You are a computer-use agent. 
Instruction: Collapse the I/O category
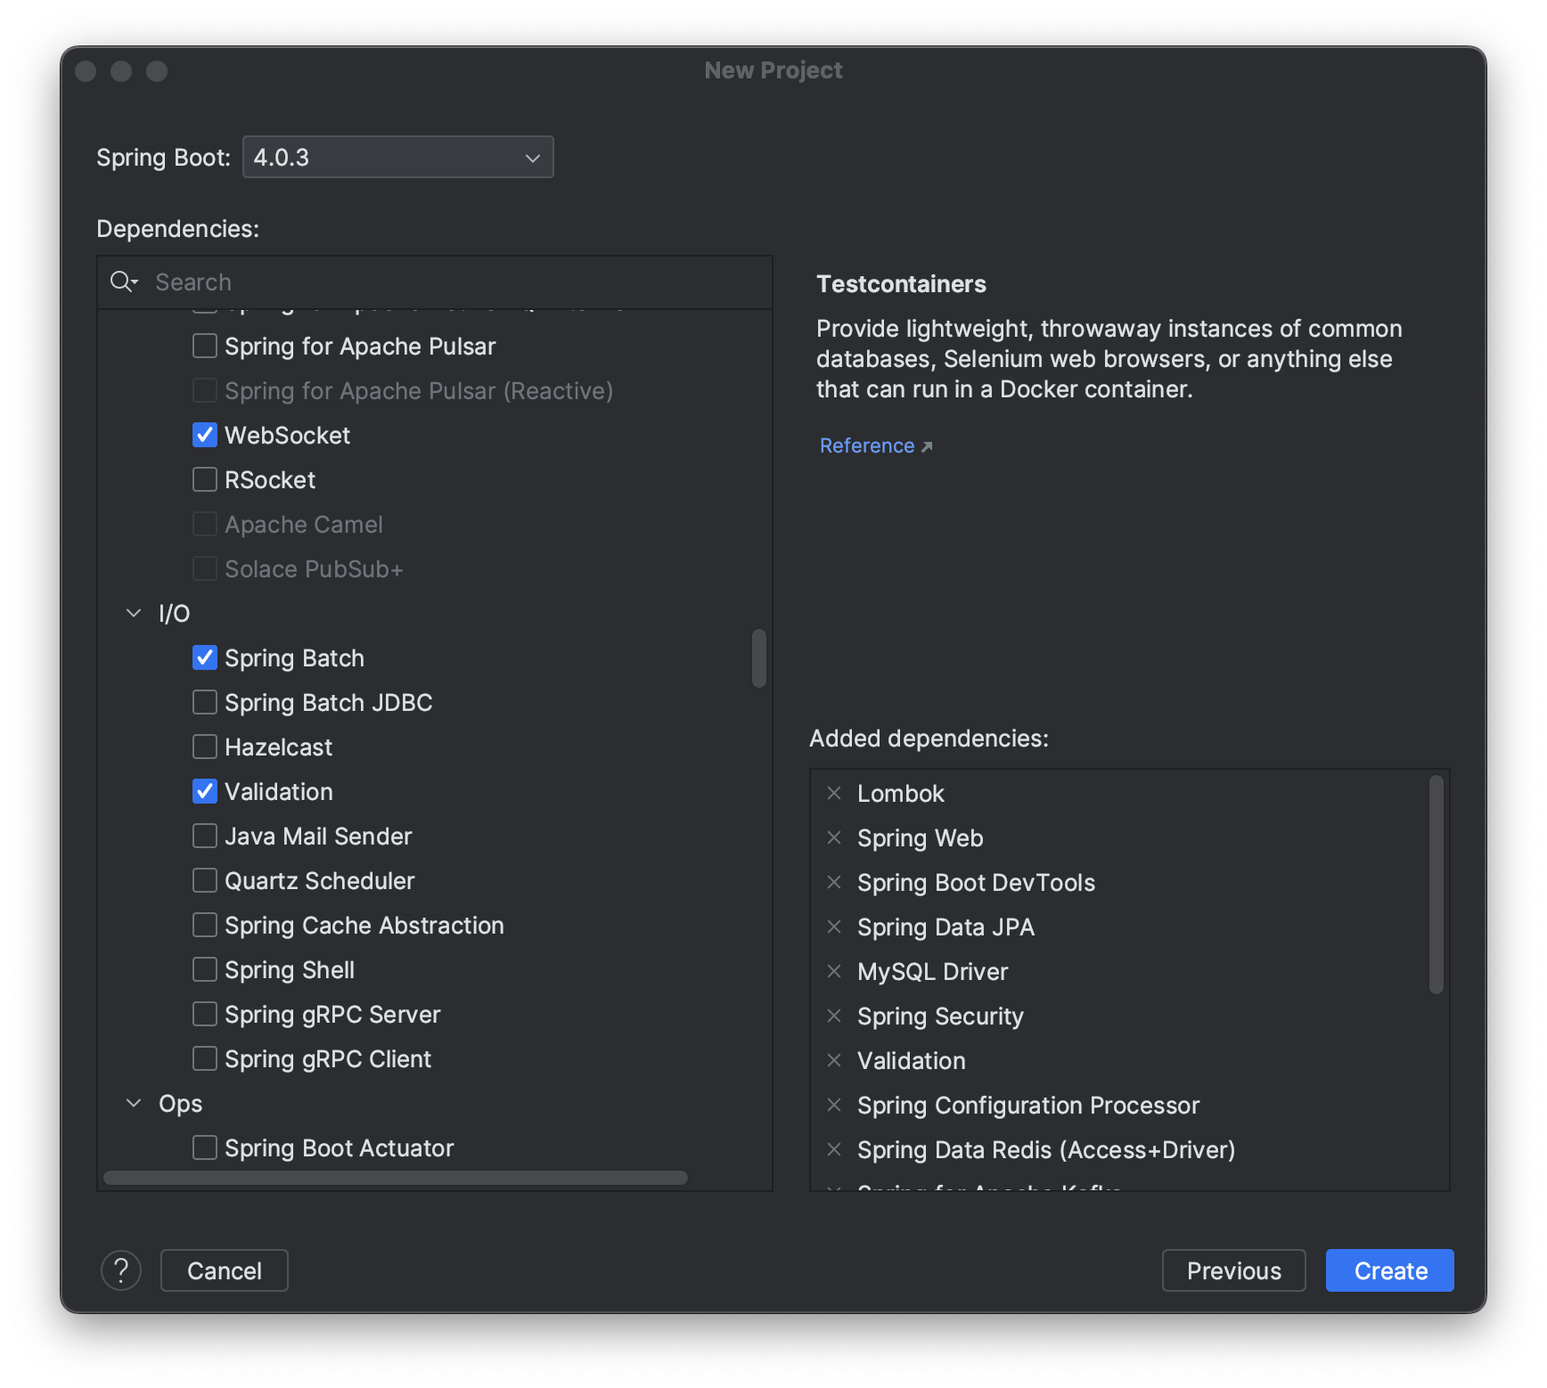click(x=134, y=613)
